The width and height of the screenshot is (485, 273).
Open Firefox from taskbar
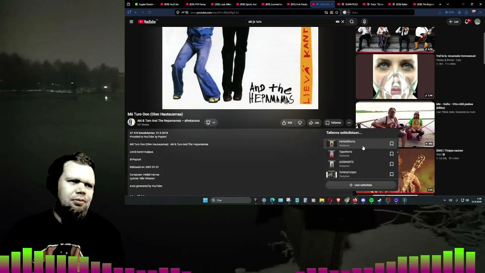click(355, 200)
